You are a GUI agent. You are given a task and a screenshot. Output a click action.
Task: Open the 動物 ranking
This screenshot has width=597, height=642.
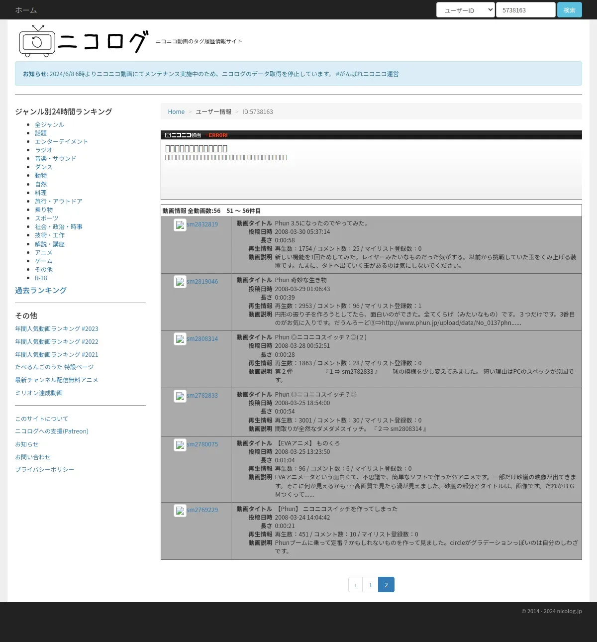(x=41, y=175)
